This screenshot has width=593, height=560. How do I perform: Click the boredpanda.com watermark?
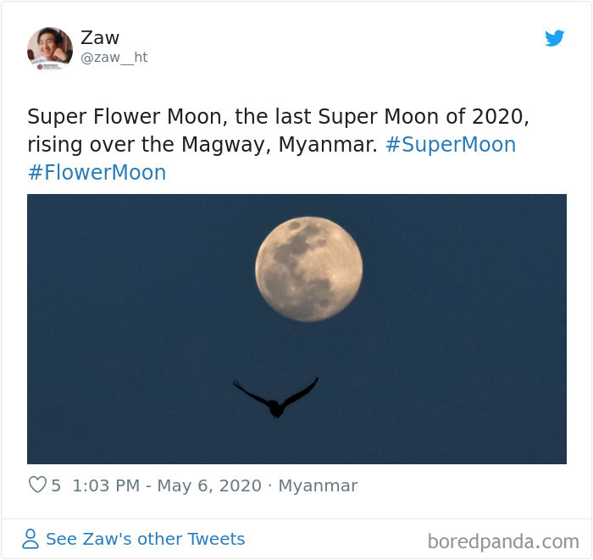coord(503,541)
